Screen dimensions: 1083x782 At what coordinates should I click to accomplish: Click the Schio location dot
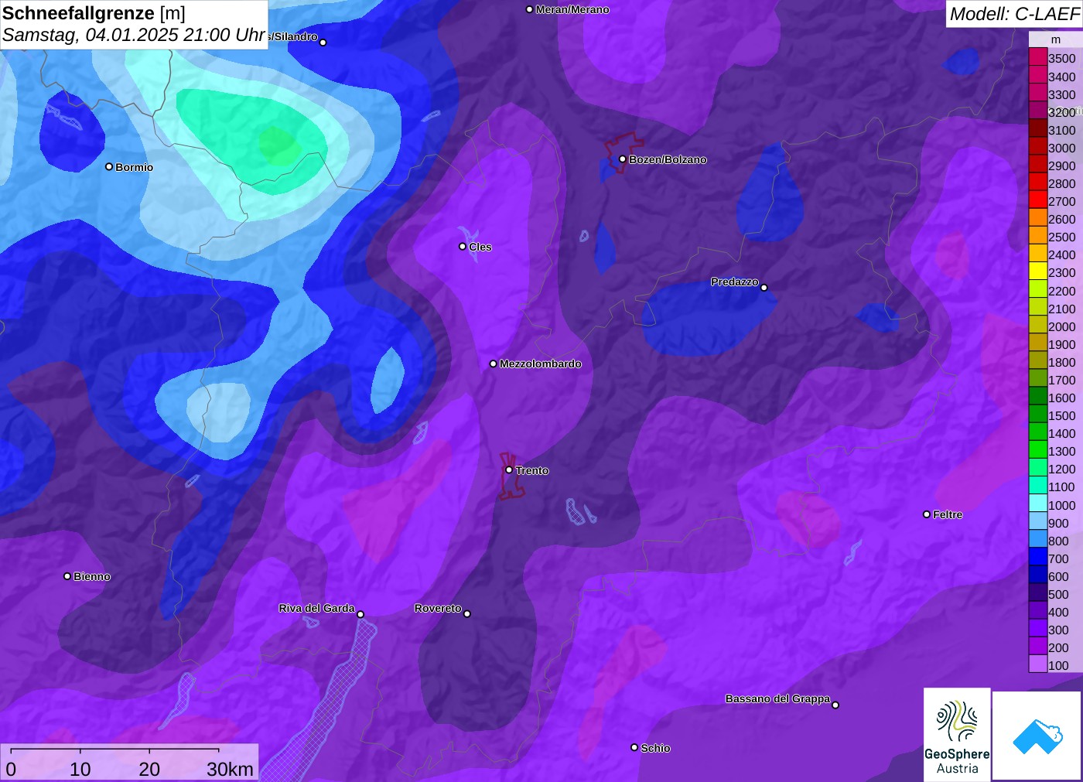634,748
